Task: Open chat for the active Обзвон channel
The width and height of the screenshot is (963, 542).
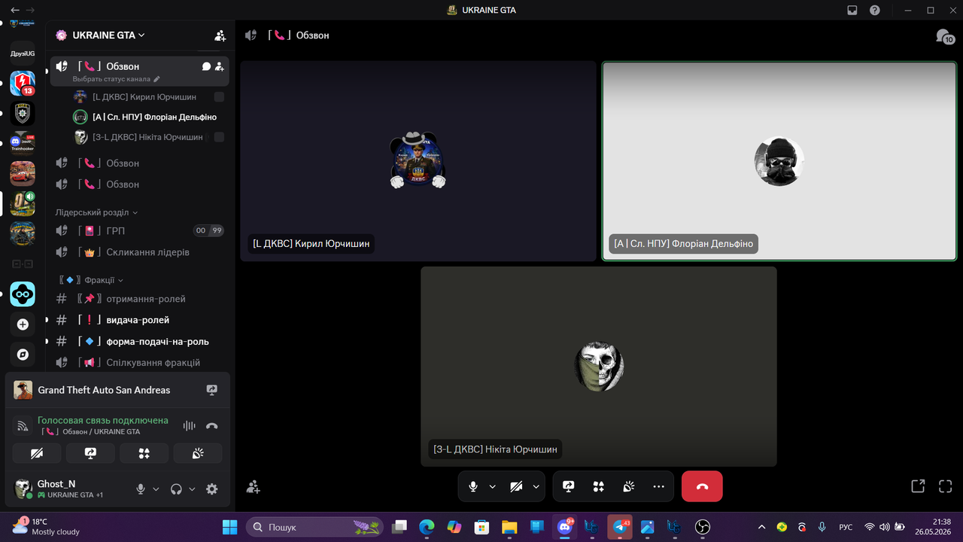Action: click(206, 66)
